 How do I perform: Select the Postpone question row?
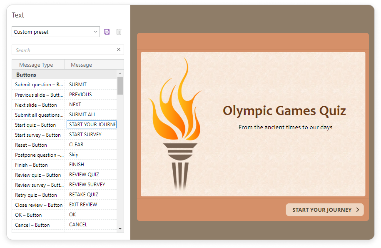pyautogui.click(x=38, y=155)
